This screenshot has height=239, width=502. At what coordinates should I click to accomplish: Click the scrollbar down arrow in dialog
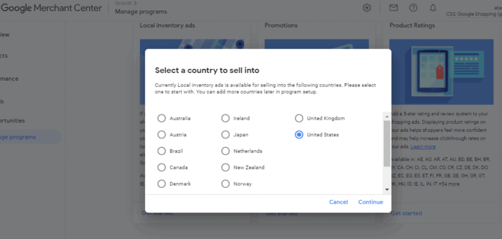click(387, 189)
